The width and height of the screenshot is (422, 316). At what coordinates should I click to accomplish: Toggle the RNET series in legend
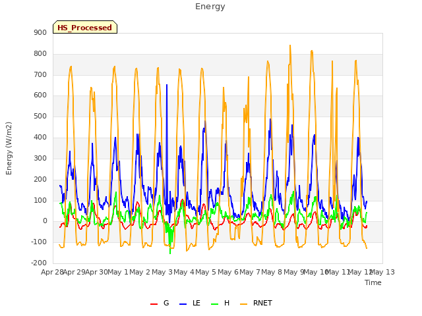point(256,303)
